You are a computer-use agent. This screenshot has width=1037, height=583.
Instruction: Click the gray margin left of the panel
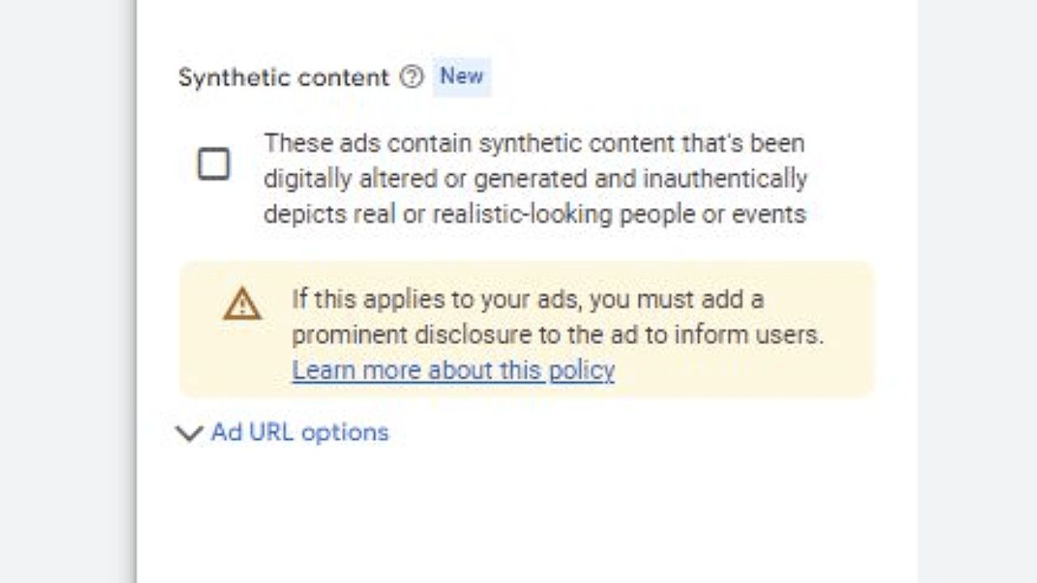click(65, 291)
